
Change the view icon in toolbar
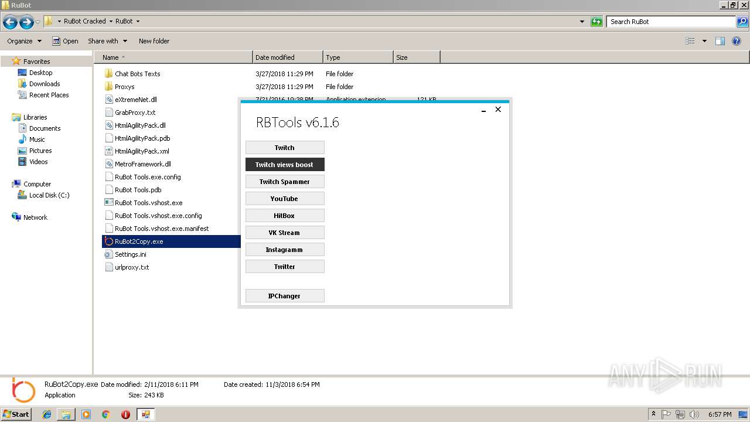[690, 41]
